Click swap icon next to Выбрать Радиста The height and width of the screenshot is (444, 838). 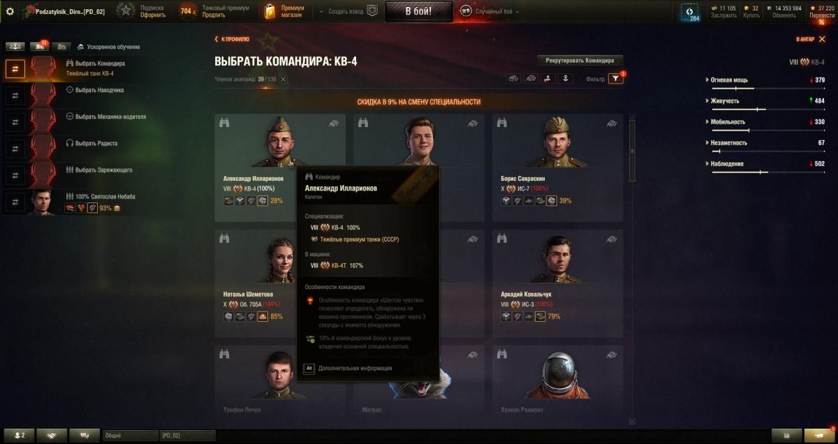click(15, 148)
